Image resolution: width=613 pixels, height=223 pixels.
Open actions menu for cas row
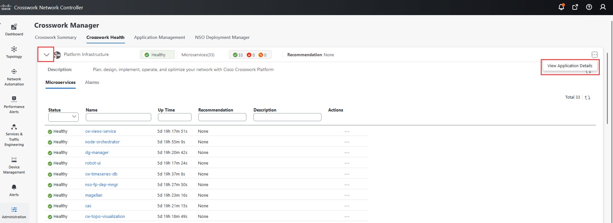click(x=347, y=206)
